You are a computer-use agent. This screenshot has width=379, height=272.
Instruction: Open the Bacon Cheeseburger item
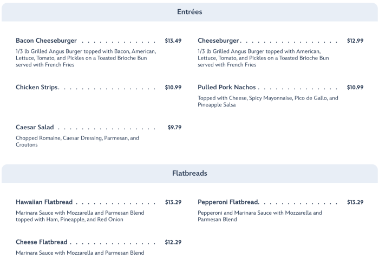pyautogui.click(x=46, y=41)
